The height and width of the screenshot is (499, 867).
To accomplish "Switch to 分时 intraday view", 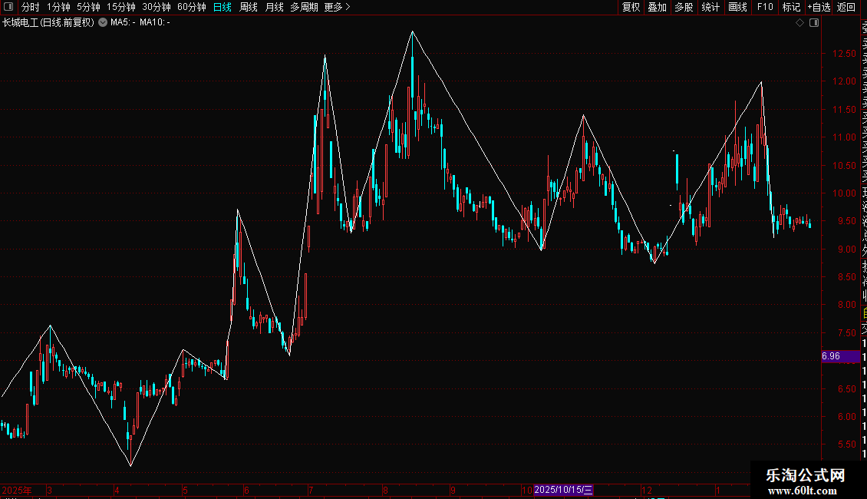I will (x=31, y=7).
